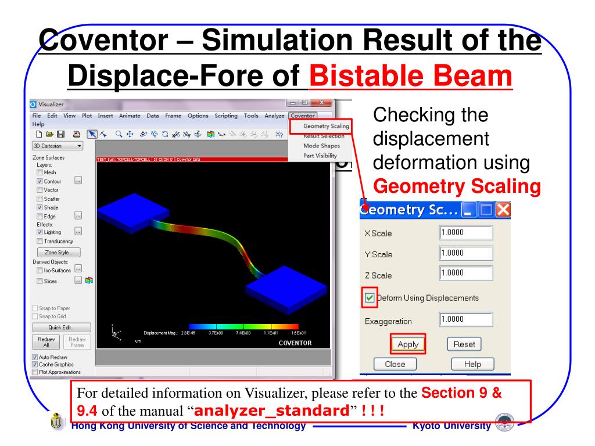Select the Zoom magnifier tool
Screen dimensions: 595x446
pos(119,134)
